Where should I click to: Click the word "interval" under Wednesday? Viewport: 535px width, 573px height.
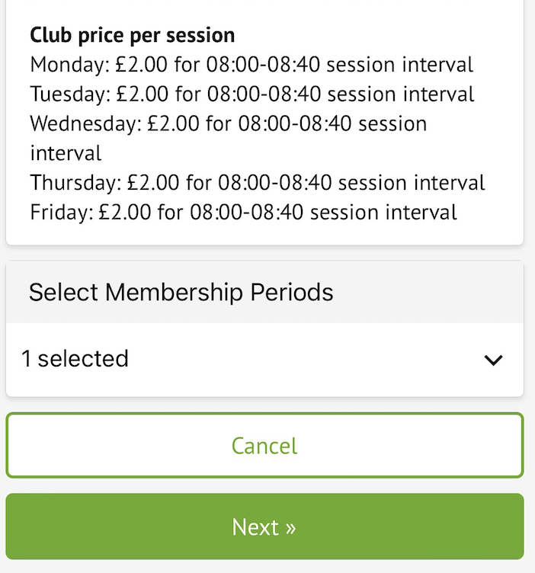point(66,153)
